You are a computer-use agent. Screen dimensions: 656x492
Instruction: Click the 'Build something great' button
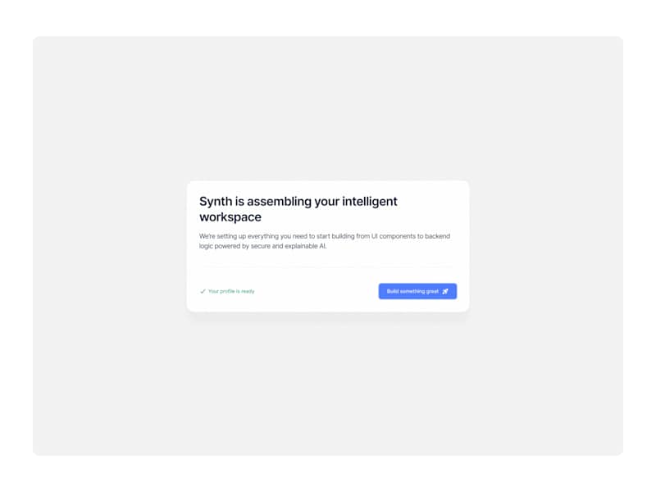pyautogui.click(x=417, y=291)
